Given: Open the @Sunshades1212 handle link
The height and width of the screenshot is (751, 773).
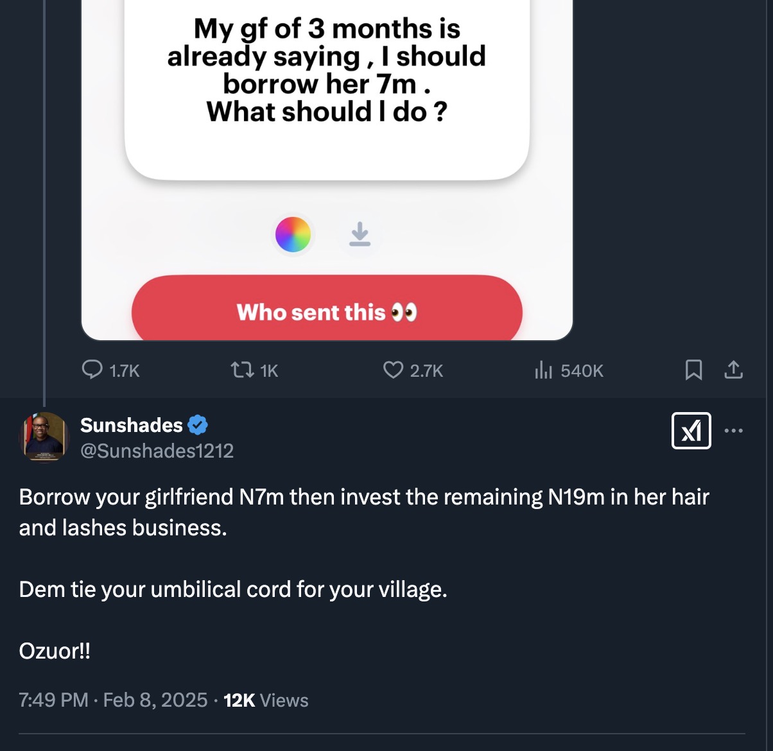Looking at the screenshot, I should point(157,451).
